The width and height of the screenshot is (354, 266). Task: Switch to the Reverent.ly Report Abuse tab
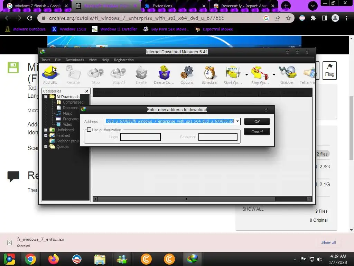pos(244,6)
